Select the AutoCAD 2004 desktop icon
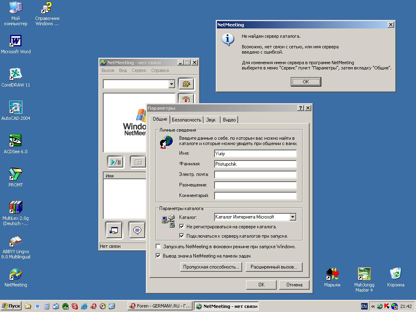Image resolution: width=416 pixels, height=312 pixels. [16, 111]
